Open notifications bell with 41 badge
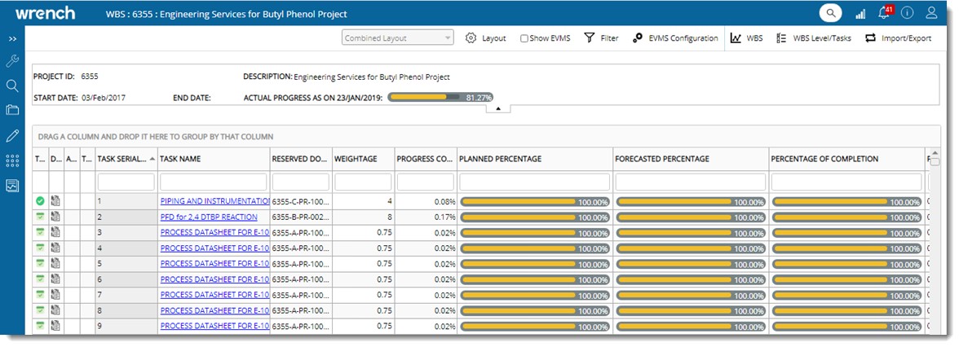959x347 pixels. coord(884,13)
